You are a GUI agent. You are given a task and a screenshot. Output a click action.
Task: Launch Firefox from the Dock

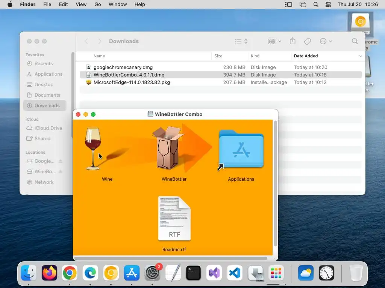coord(49,273)
